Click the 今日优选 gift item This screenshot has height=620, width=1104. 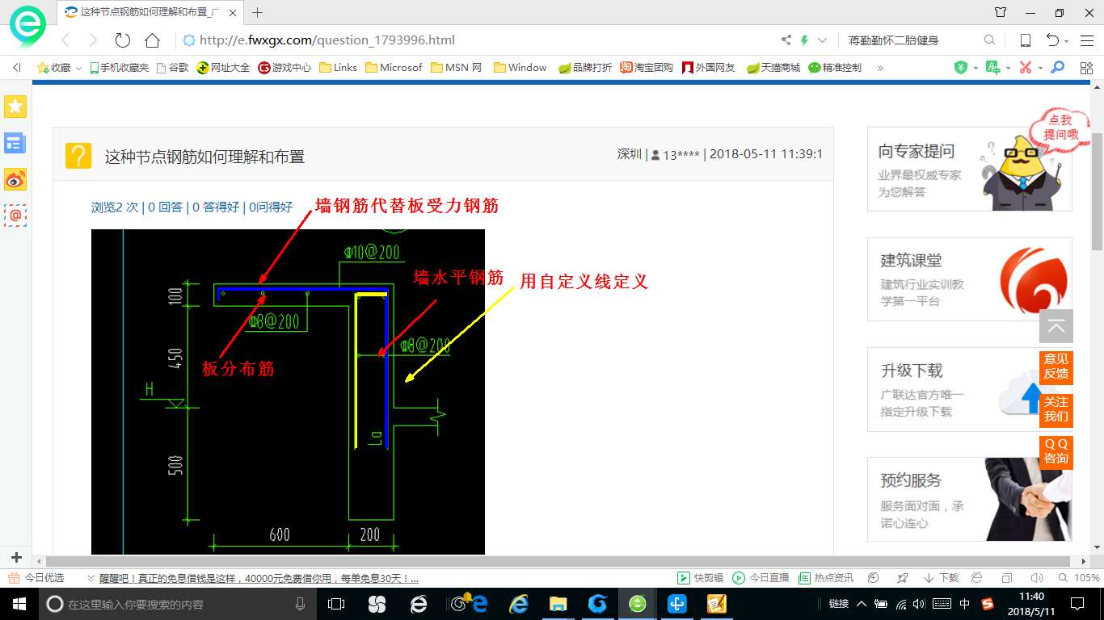(36, 578)
